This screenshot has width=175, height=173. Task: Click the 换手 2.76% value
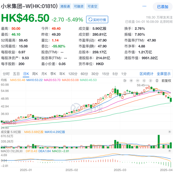140,29
